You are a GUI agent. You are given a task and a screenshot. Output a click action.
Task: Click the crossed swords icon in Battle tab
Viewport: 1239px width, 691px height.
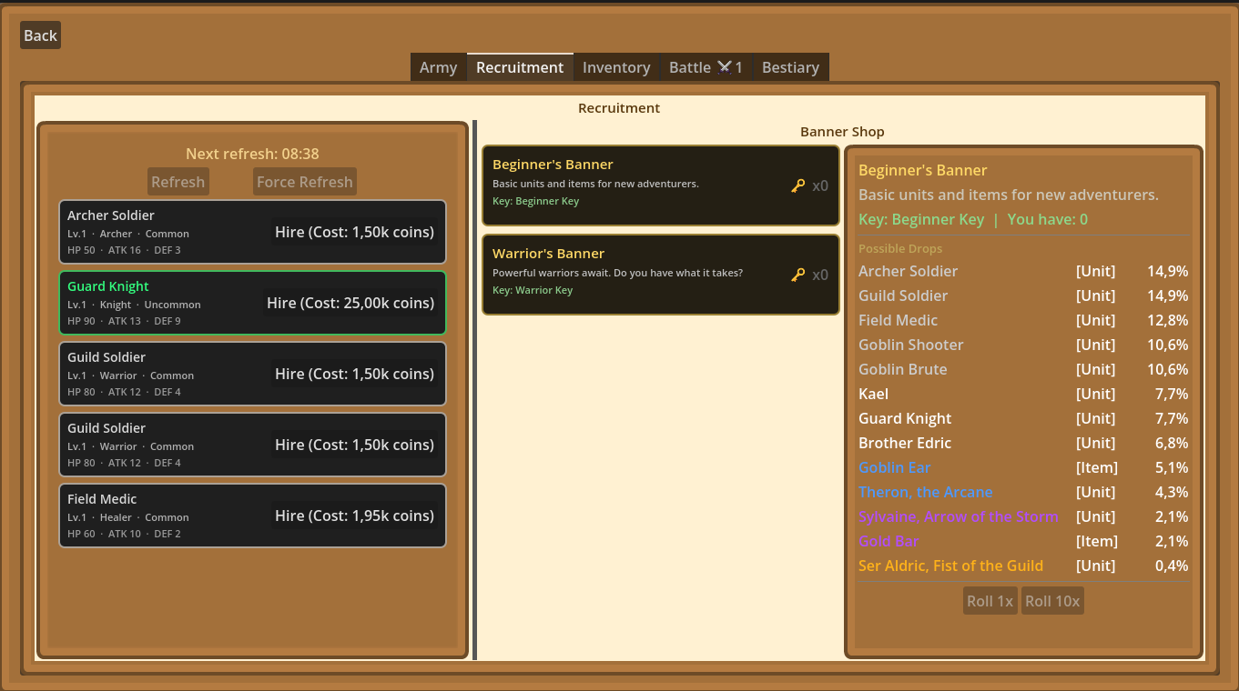click(x=725, y=66)
